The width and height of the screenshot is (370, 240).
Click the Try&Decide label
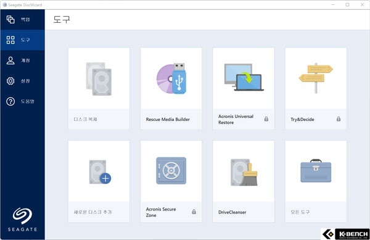pyautogui.click(x=302, y=120)
